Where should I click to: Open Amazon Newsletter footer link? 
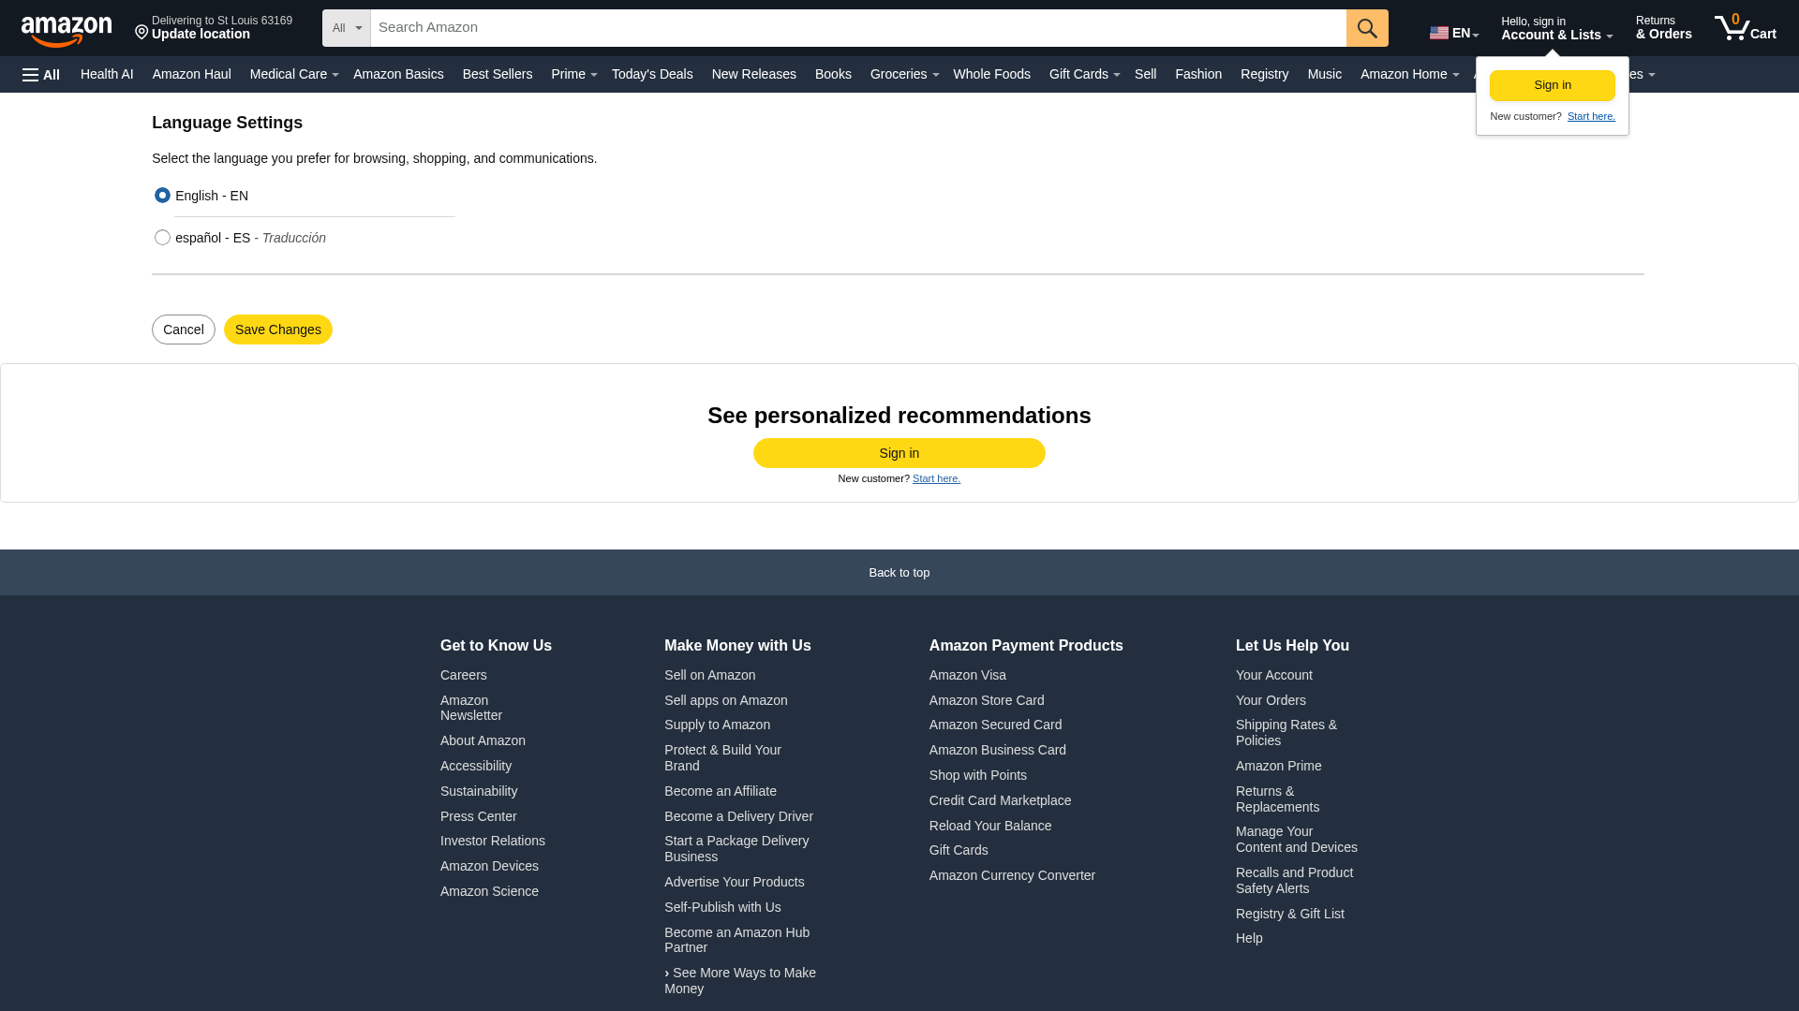(471, 708)
